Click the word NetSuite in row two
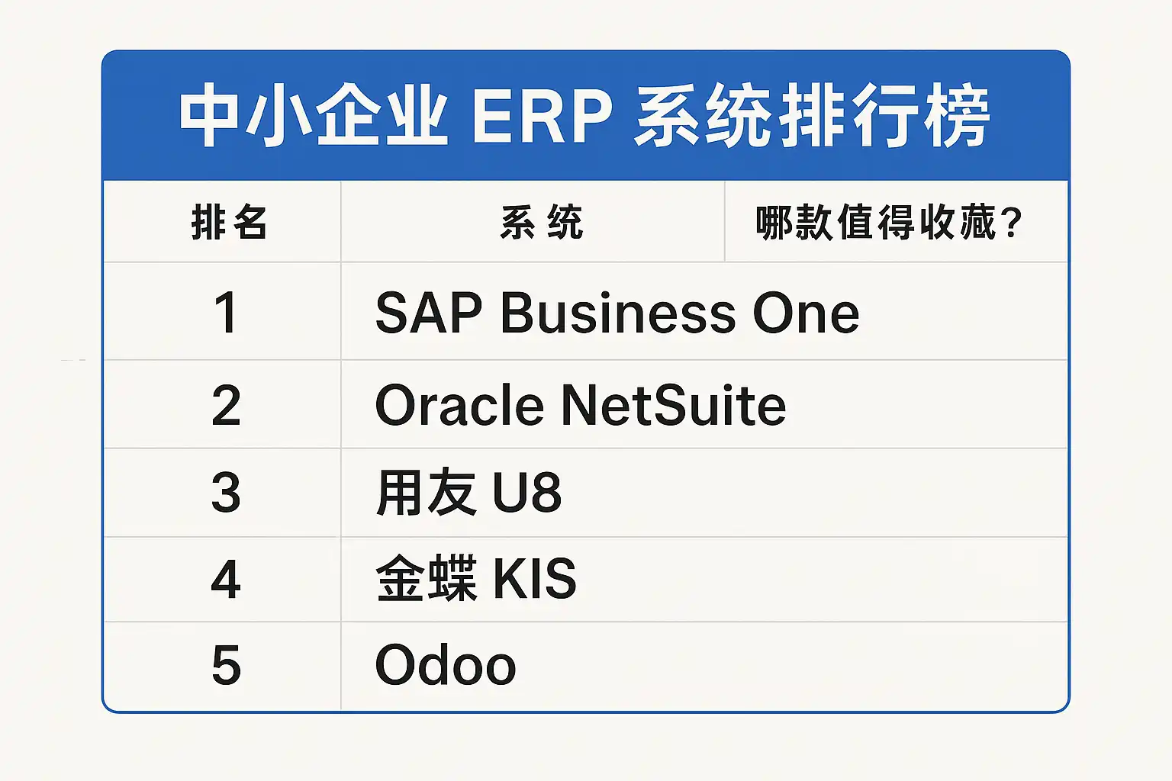 coord(673,405)
